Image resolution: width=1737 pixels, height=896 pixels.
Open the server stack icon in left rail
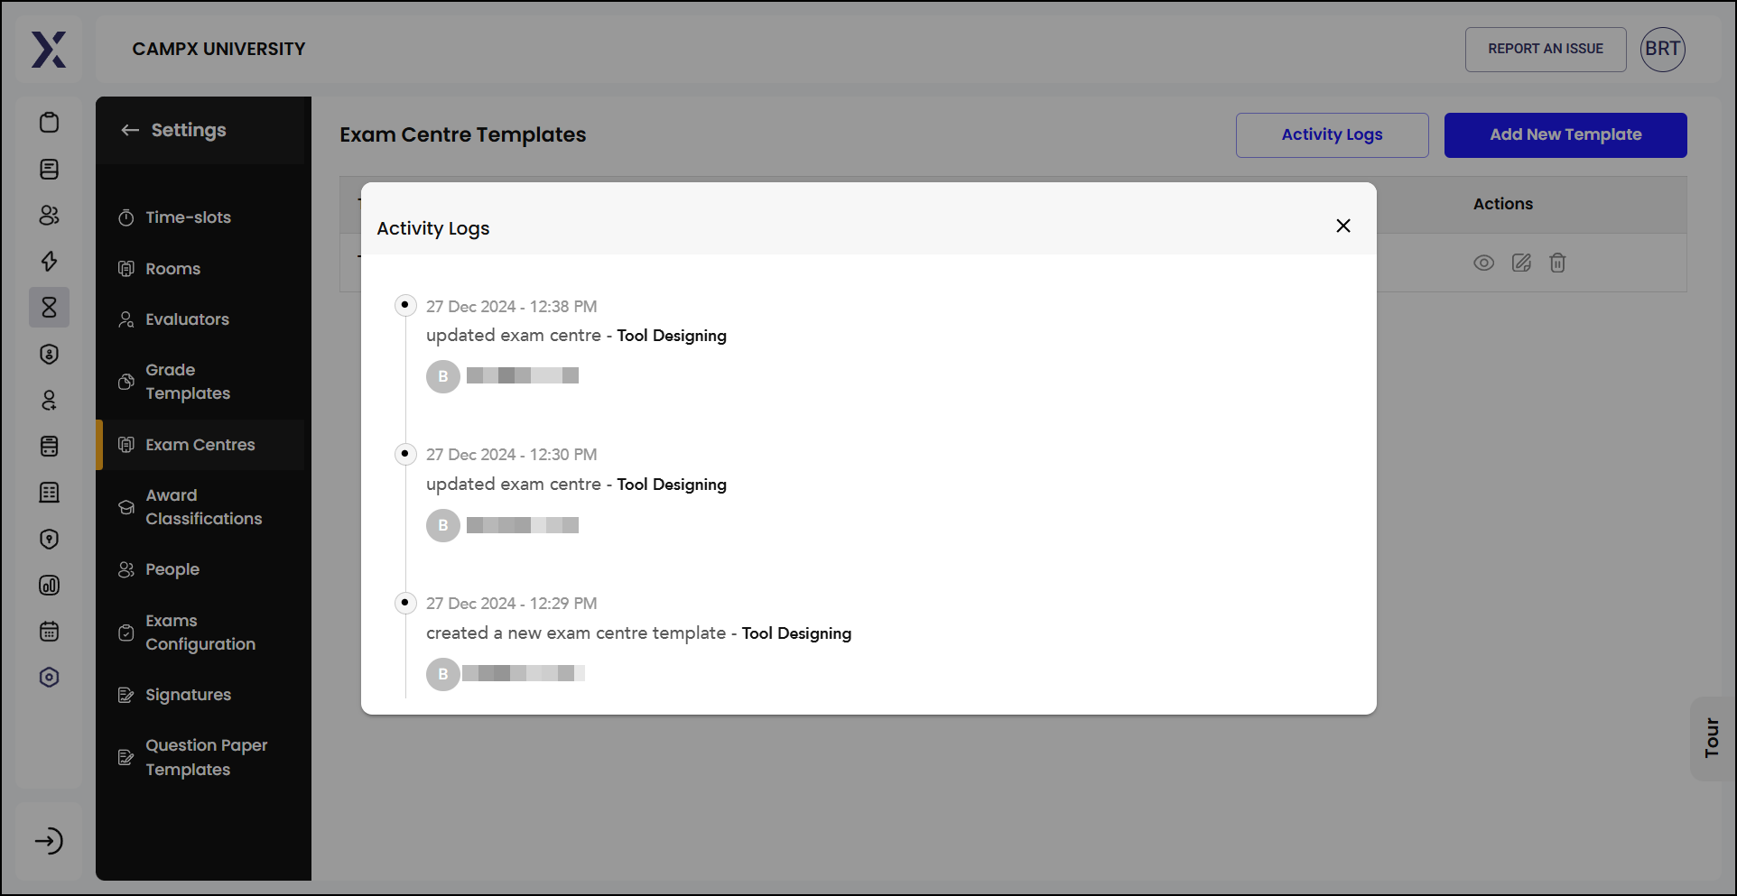(x=50, y=446)
